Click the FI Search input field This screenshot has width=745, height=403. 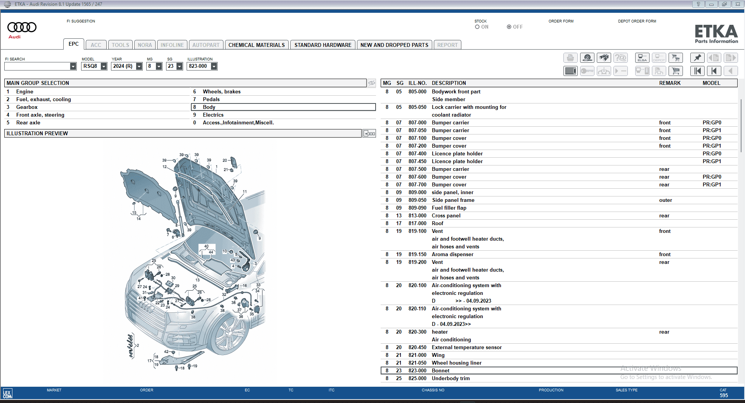click(x=37, y=66)
